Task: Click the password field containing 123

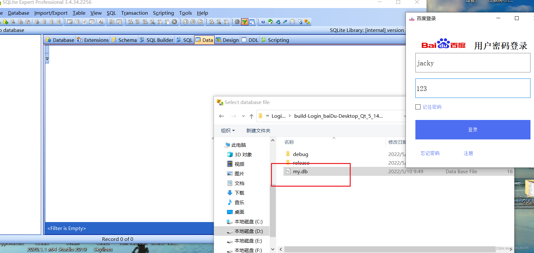Action: tap(473, 88)
